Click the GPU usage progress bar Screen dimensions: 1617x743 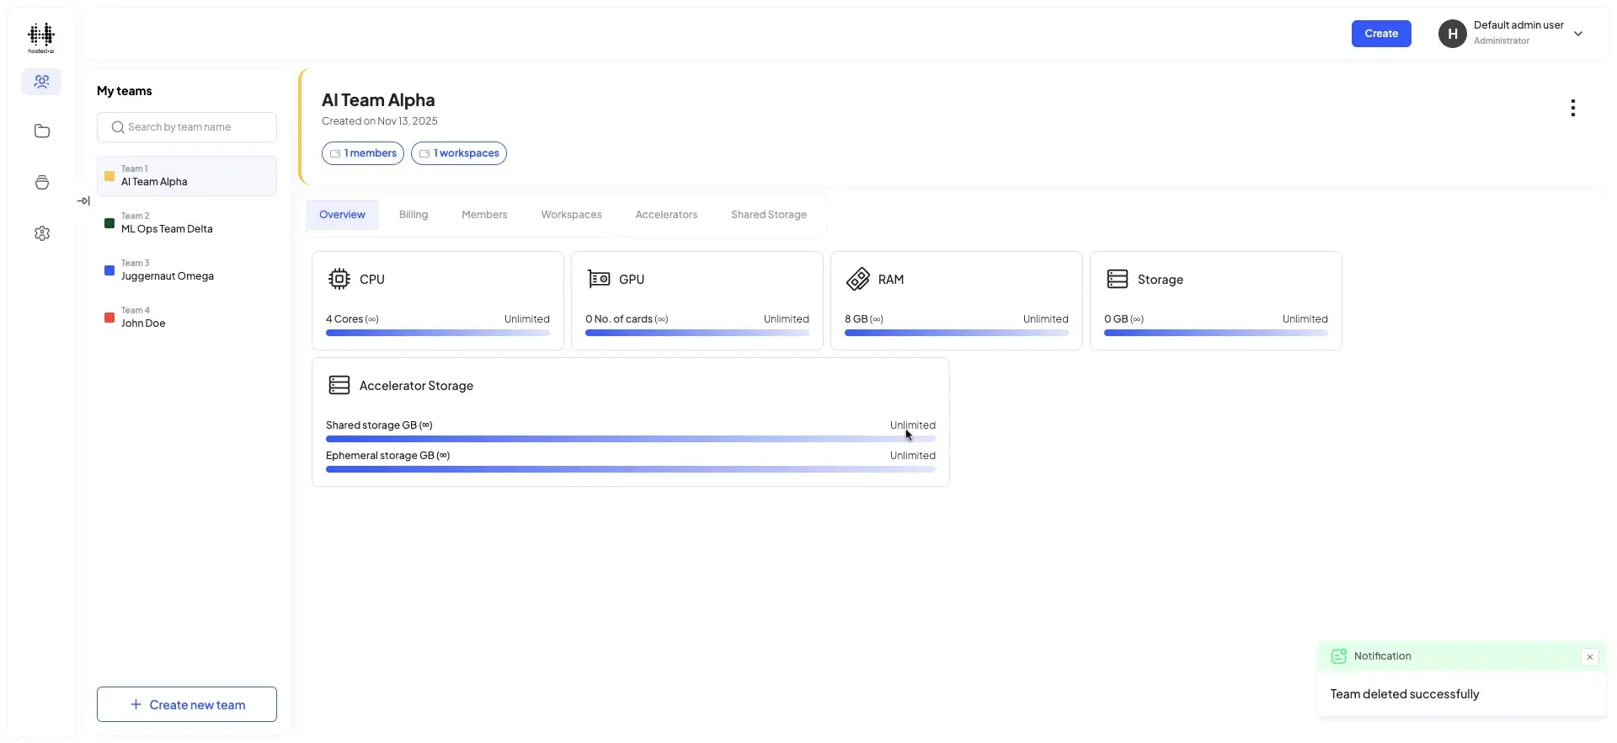coord(697,333)
